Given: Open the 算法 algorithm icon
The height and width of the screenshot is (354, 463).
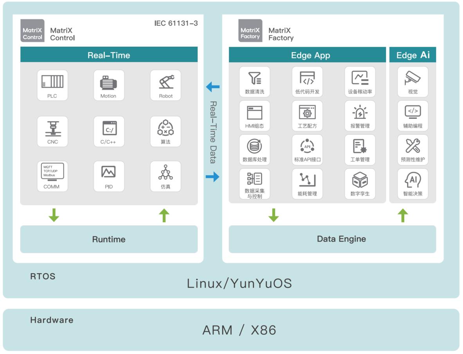Looking at the screenshot, I should point(166,131).
